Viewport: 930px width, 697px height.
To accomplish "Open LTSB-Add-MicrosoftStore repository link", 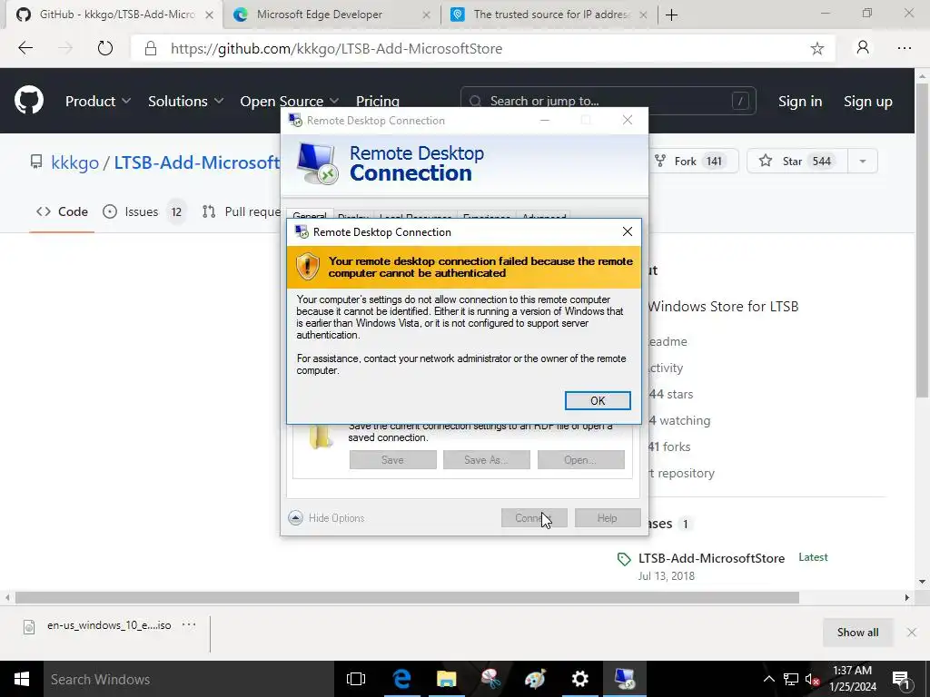I will (x=197, y=162).
